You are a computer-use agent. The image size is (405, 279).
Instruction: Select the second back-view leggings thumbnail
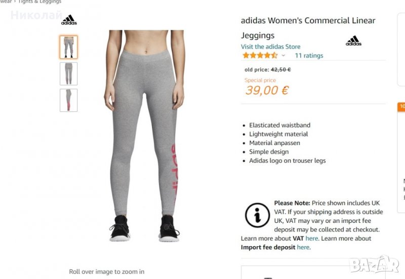pos(69,74)
